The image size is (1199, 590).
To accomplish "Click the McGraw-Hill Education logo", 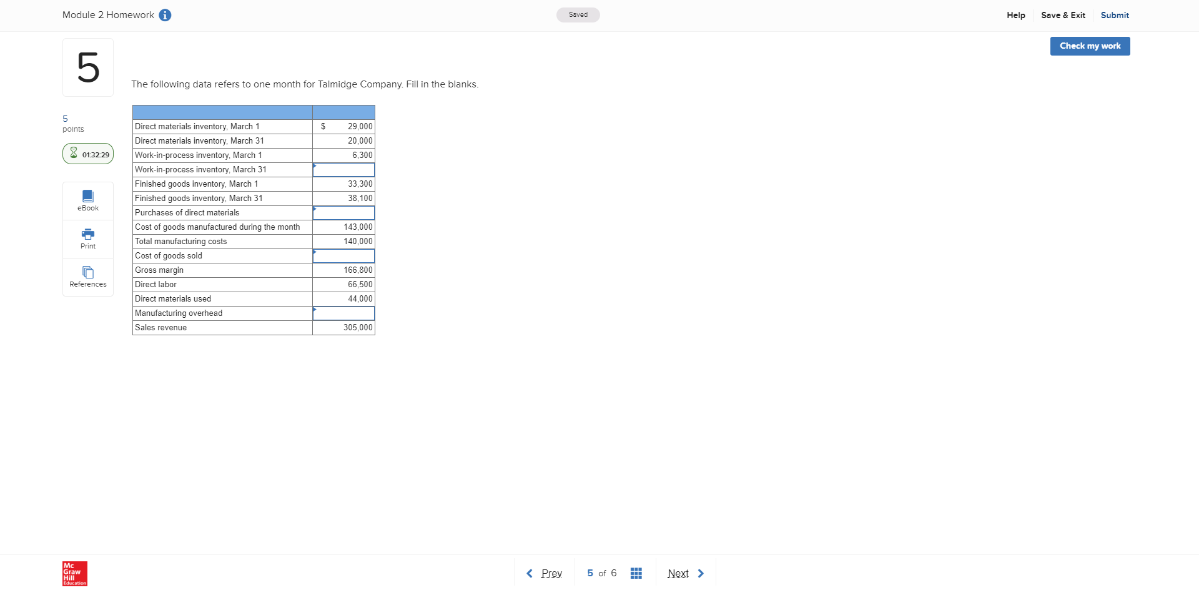I will pyautogui.click(x=74, y=573).
